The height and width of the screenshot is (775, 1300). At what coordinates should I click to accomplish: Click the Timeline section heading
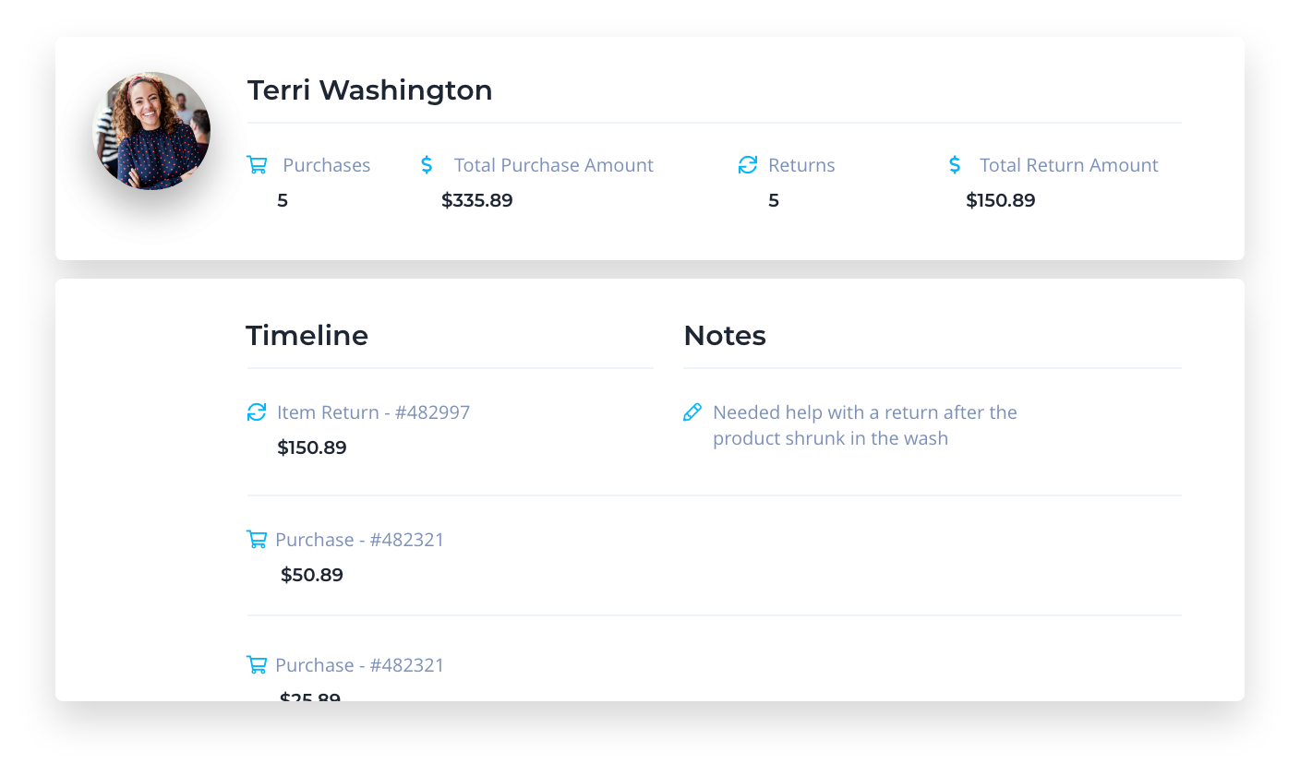(307, 336)
